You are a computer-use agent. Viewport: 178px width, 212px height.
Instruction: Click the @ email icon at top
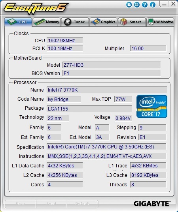coord(137,5)
